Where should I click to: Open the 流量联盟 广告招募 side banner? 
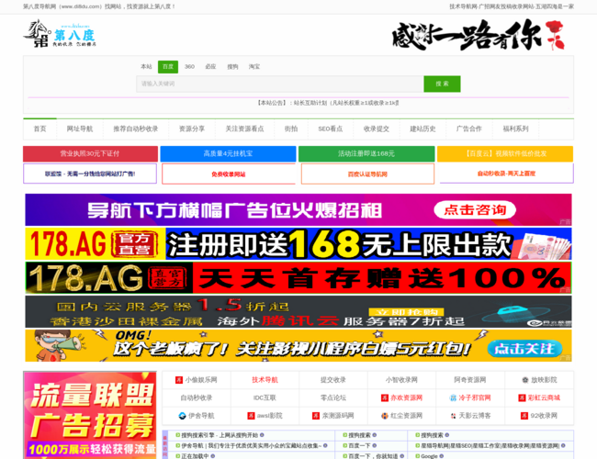click(90, 415)
